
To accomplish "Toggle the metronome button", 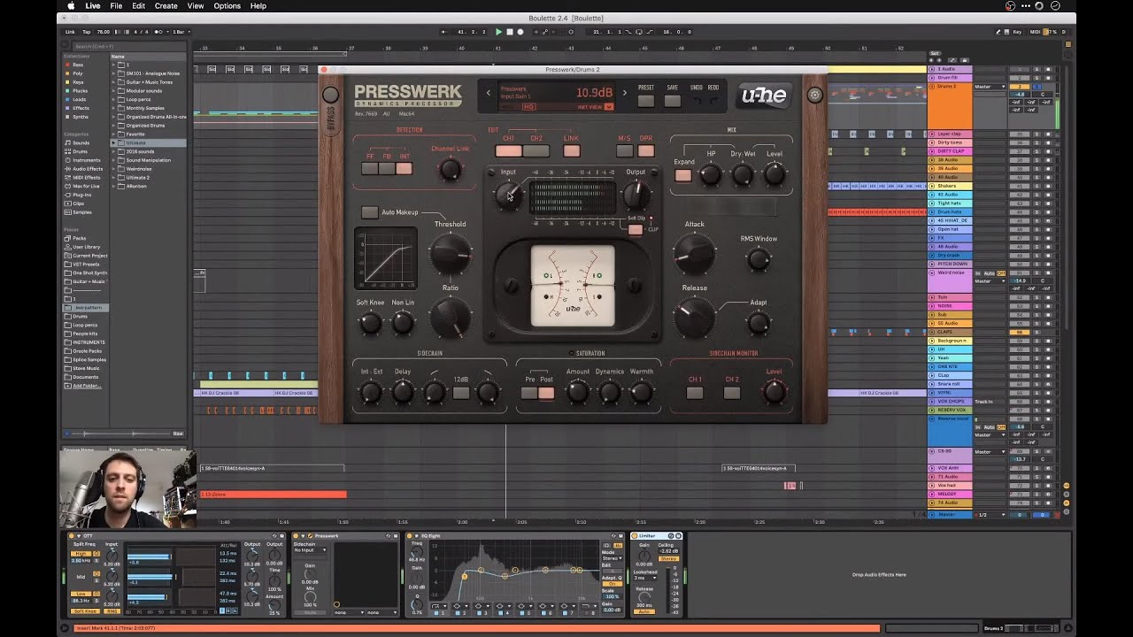I will (x=159, y=32).
